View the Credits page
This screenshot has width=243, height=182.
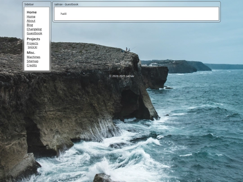coord(32,65)
